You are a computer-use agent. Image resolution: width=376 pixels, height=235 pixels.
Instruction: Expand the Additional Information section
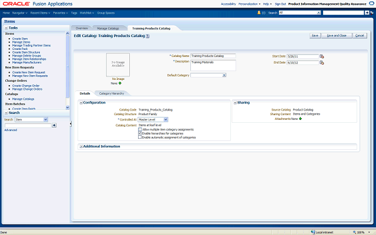point(80,146)
